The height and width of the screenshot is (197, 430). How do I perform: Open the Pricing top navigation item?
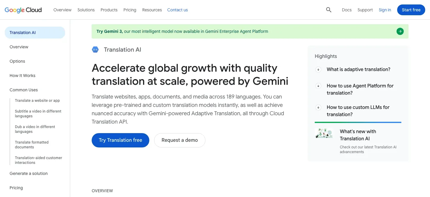(130, 10)
